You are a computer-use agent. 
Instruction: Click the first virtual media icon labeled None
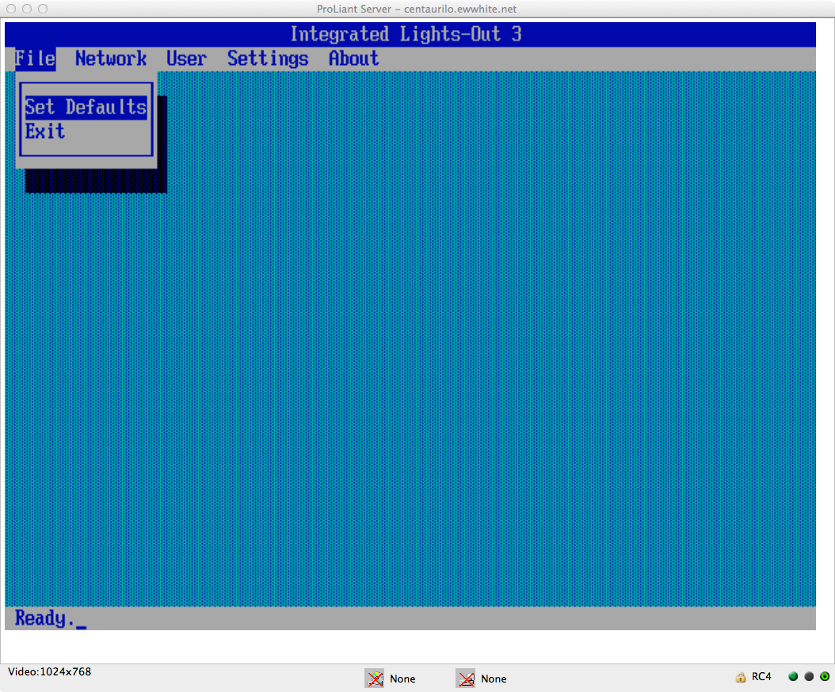[375, 679]
